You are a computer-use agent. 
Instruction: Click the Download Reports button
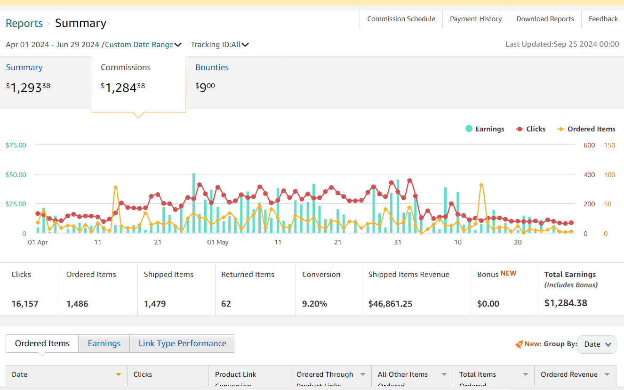545,19
